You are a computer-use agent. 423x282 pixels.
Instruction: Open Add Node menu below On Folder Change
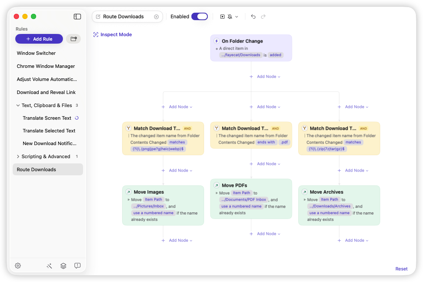(x=265, y=77)
